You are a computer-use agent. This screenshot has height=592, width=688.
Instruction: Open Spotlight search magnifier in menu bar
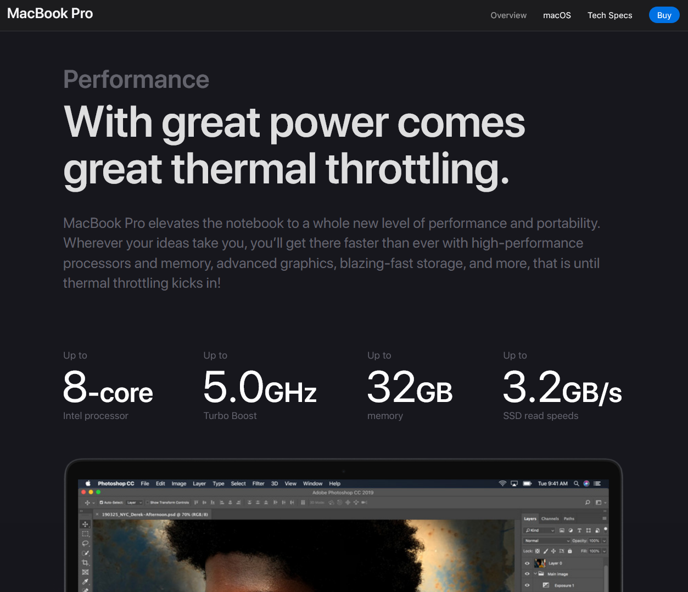coord(577,483)
